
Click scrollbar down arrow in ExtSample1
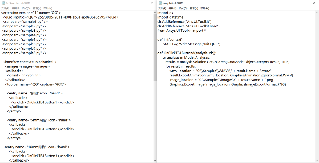tap(155, 160)
